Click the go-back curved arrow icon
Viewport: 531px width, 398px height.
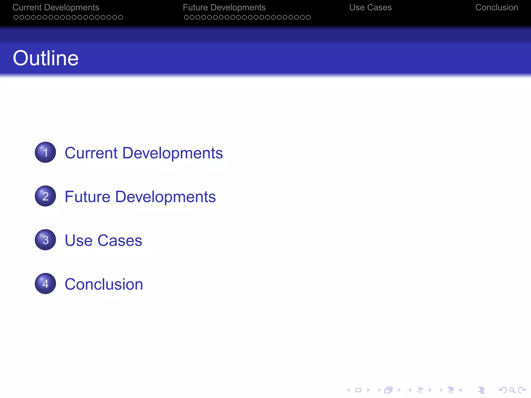502,390
